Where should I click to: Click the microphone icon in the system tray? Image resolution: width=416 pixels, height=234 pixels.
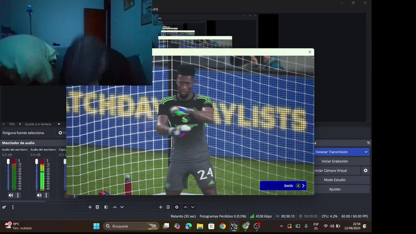(306, 226)
